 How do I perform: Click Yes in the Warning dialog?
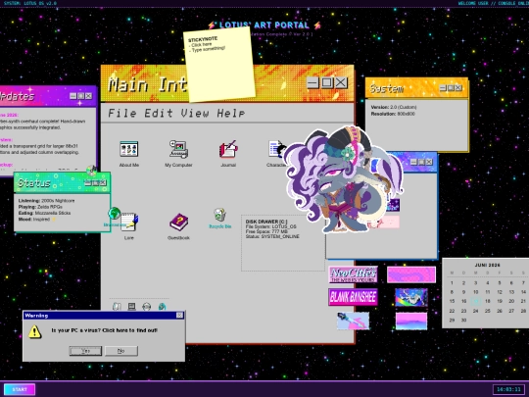85,351
